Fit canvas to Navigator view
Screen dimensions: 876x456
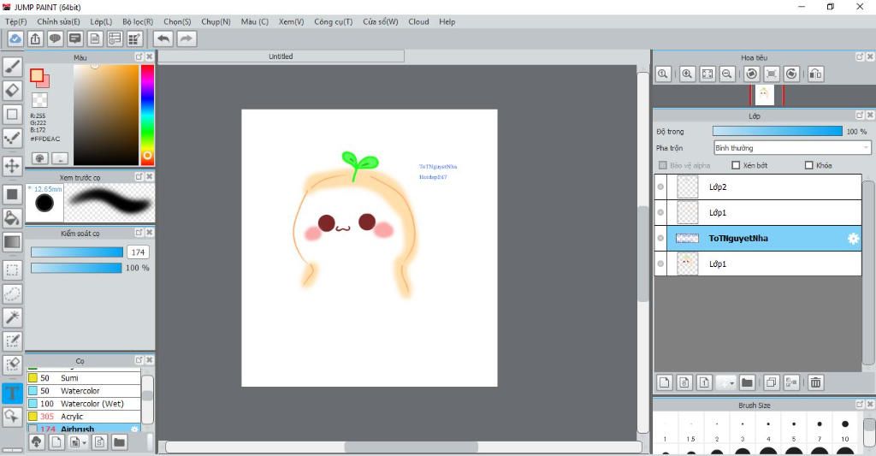coord(707,74)
